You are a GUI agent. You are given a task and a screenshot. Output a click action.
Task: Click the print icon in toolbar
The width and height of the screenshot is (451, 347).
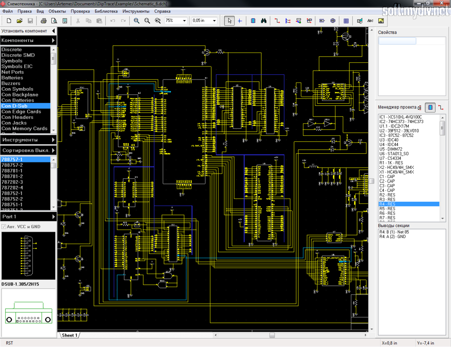[43, 21]
